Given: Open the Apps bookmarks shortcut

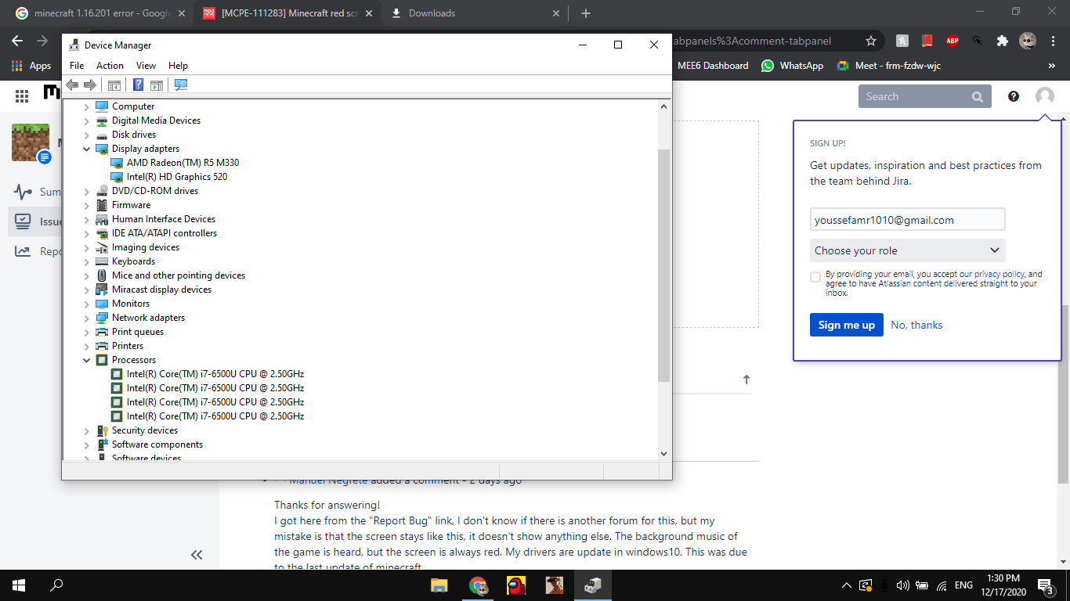Looking at the screenshot, I should pos(31,66).
